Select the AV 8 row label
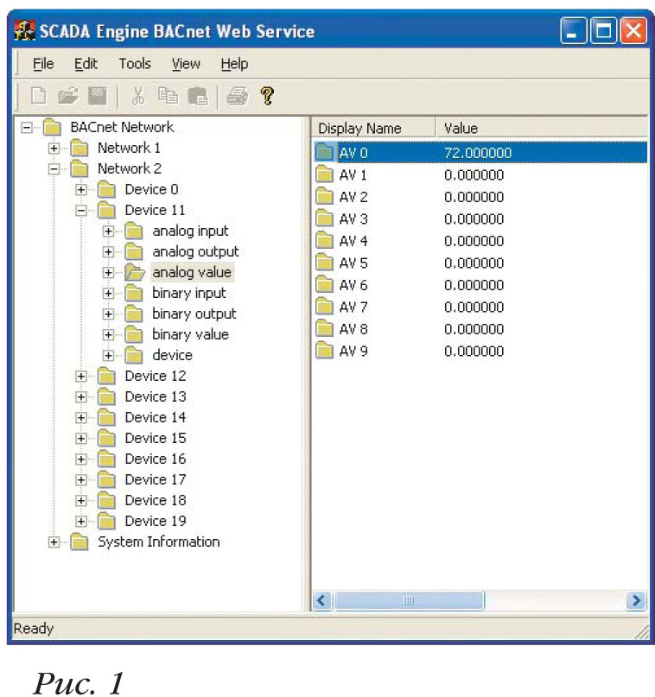Screen dimensions: 655x697 pyautogui.click(x=353, y=329)
